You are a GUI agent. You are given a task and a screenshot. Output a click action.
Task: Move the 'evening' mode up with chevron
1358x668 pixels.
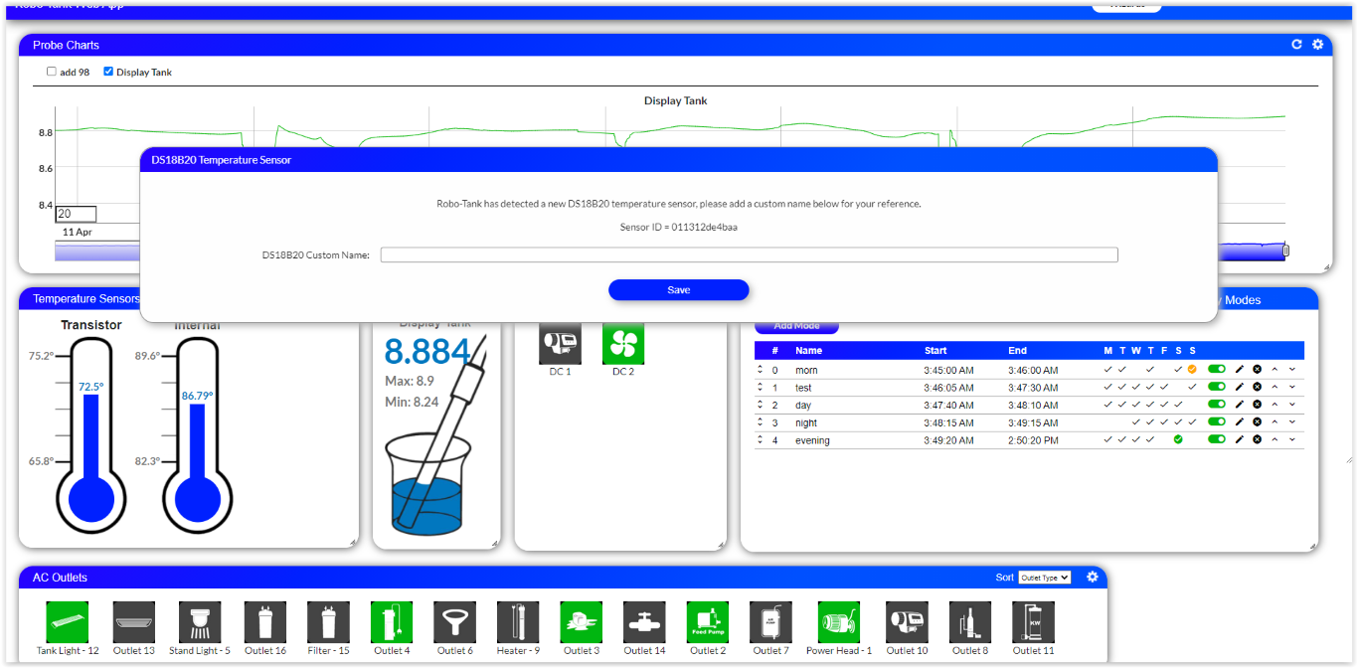click(1274, 440)
